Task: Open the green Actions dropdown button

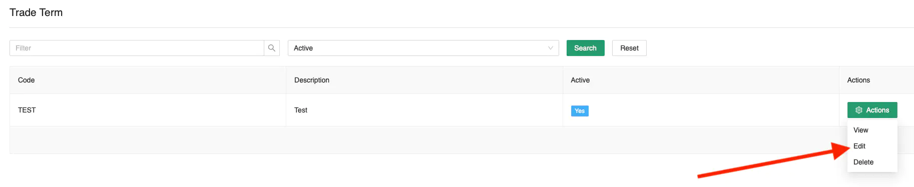Action: [872, 110]
